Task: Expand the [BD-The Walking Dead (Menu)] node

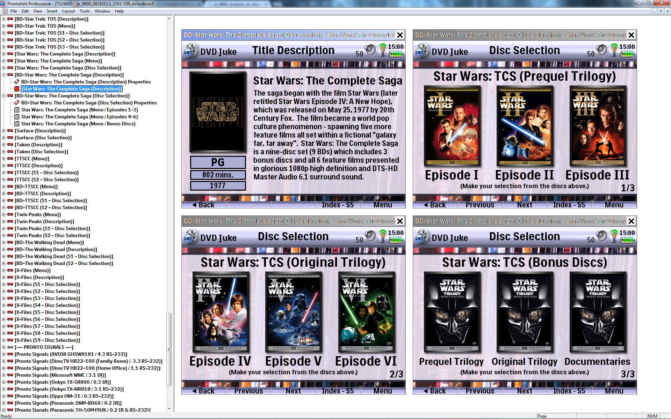Action: (x=3, y=242)
